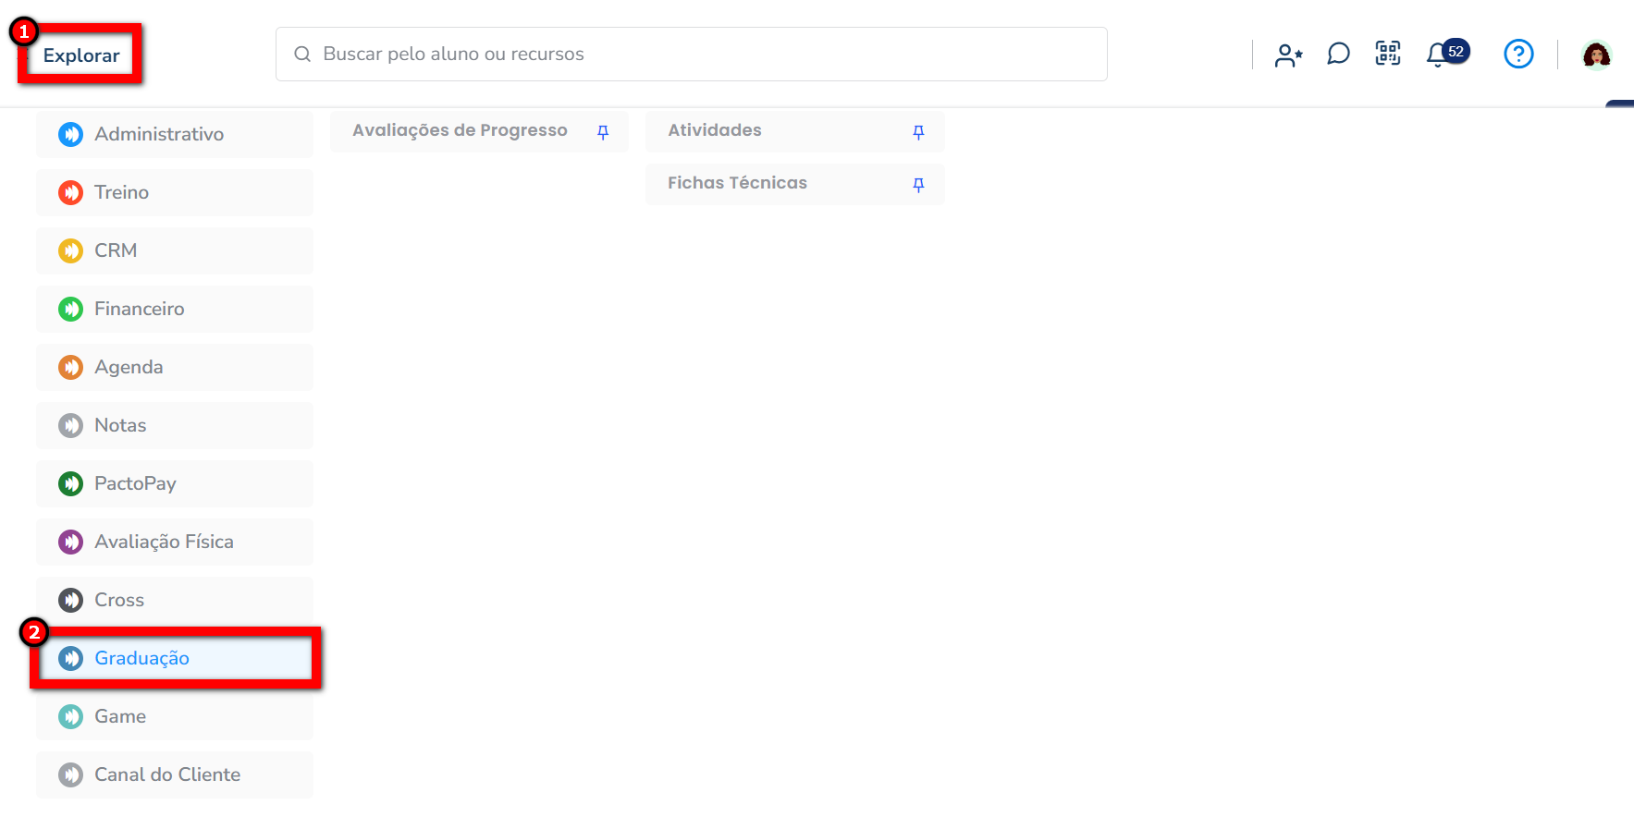
Task: Open notifications bell with 52 badge
Action: (x=1438, y=55)
